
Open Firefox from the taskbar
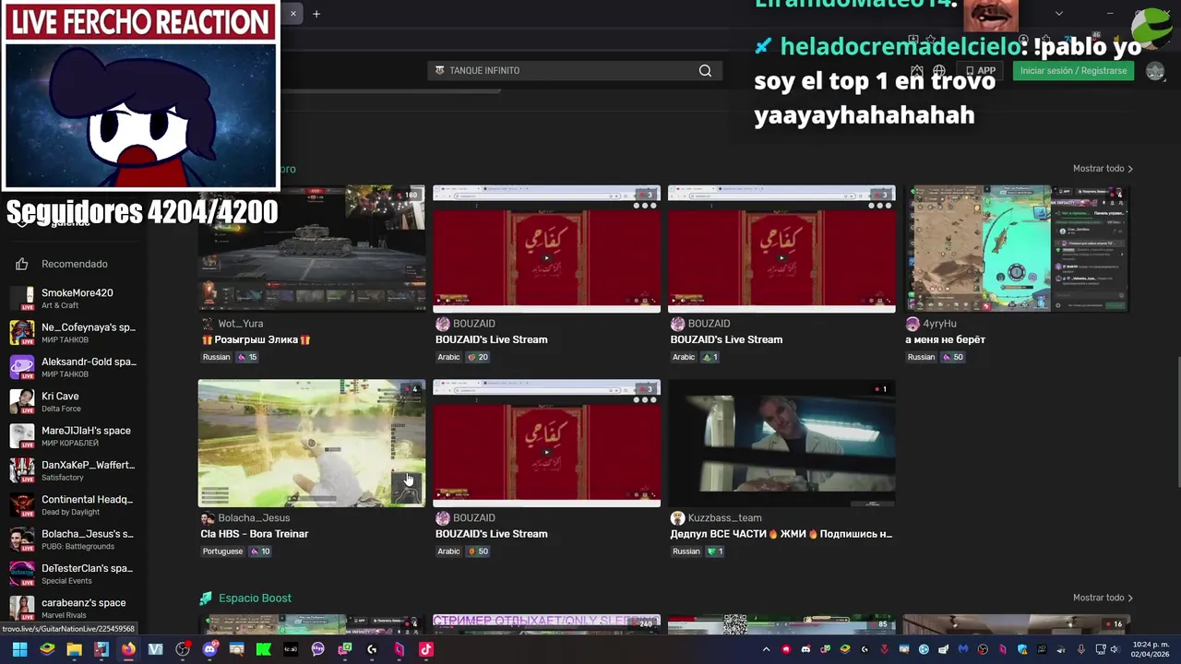click(x=128, y=649)
